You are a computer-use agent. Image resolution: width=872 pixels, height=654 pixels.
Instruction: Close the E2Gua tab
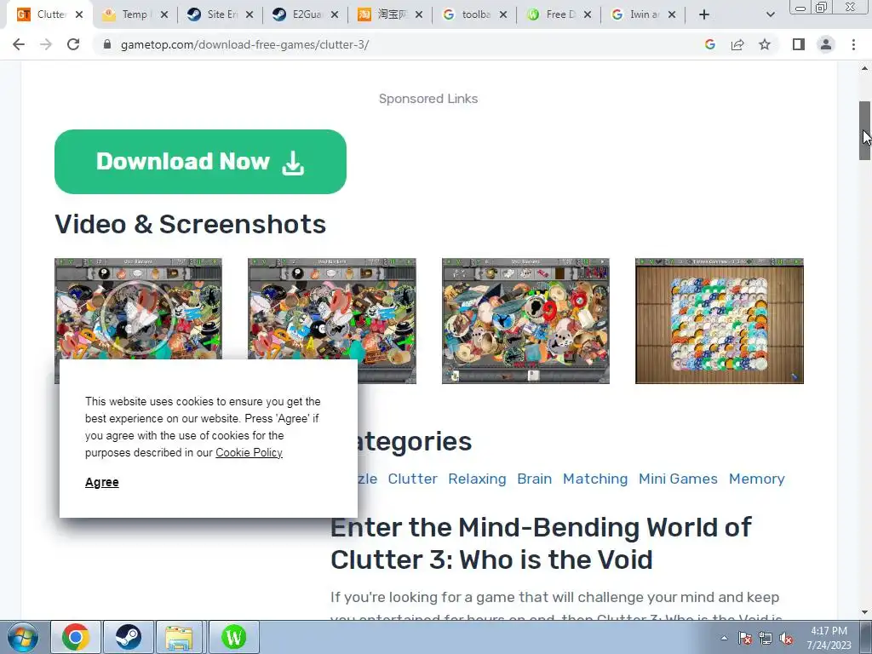tap(334, 14)
